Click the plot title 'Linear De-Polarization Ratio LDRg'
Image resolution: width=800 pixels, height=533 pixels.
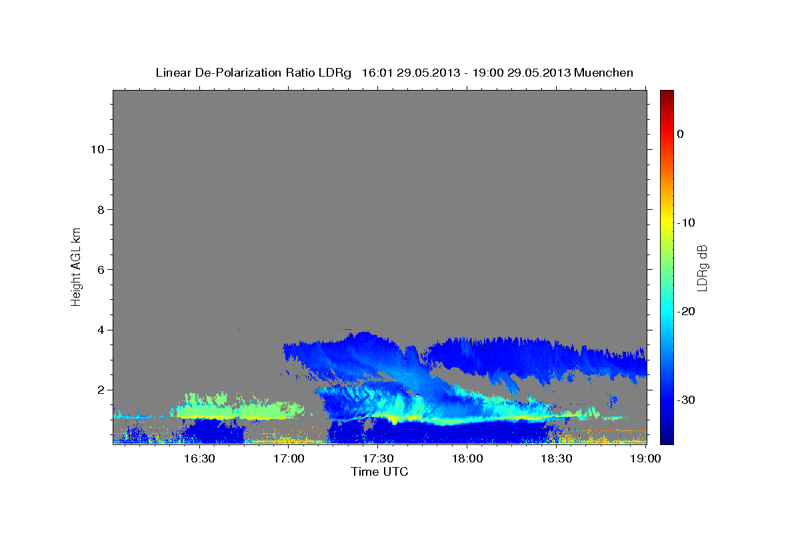(253, 73)
